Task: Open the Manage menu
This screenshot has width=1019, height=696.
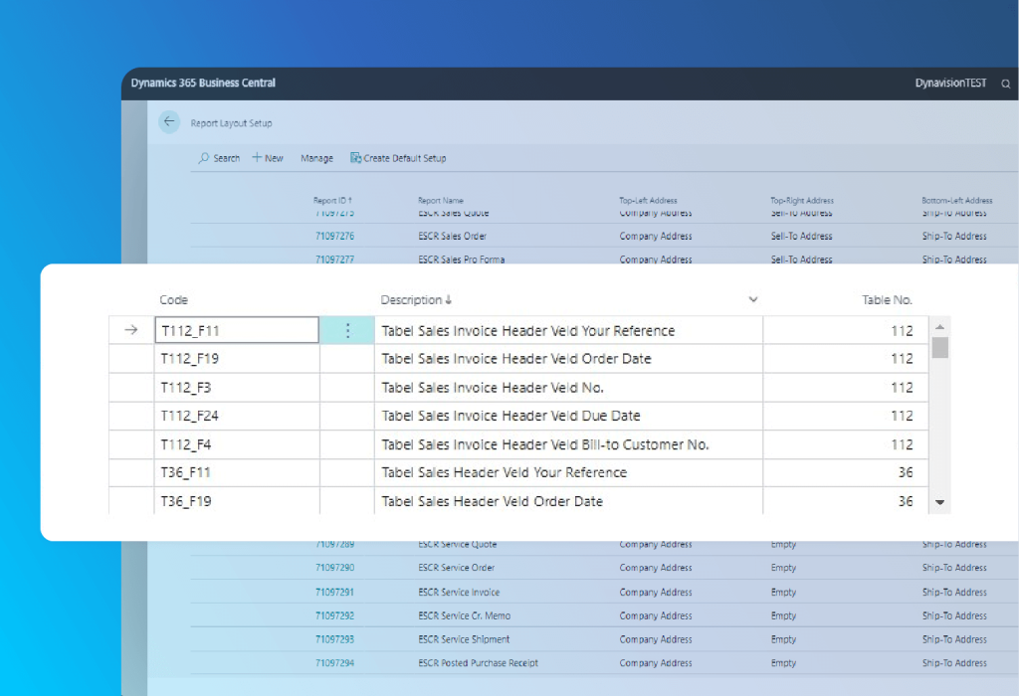Action: 316,157
